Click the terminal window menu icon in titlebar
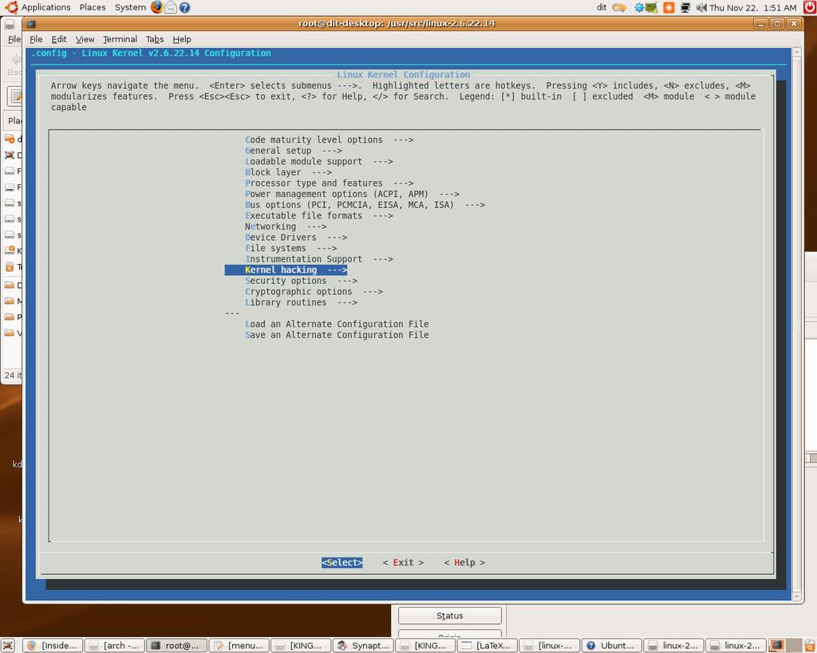817x653 pixels. coord(31,23)
